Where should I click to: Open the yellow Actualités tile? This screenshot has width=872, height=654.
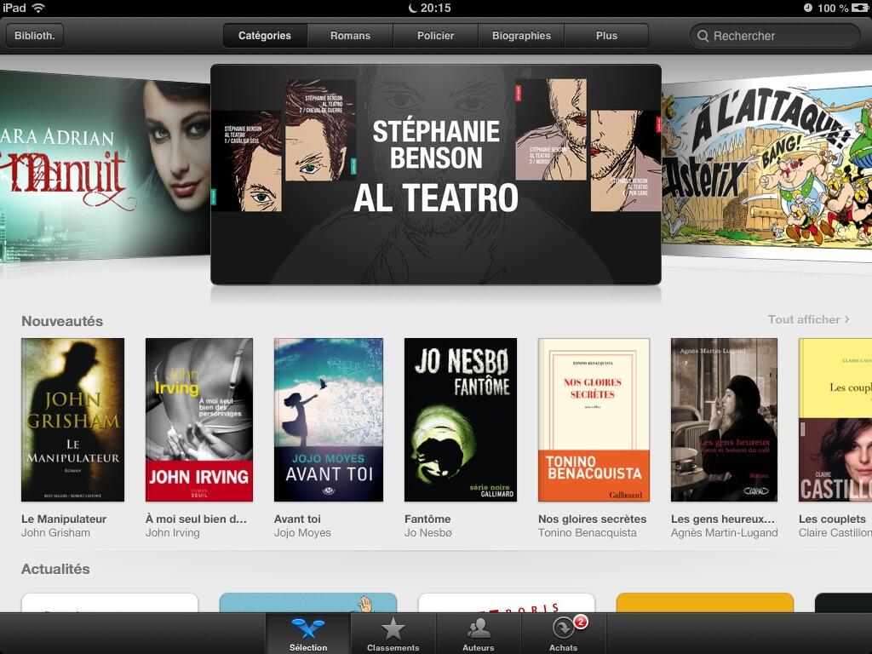tap(704, 604)
